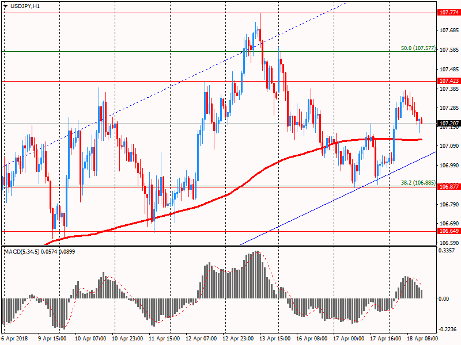The image size is (461, 345).
Task: Select the 107.385 price scale value
Action: [x=449, y=89]
